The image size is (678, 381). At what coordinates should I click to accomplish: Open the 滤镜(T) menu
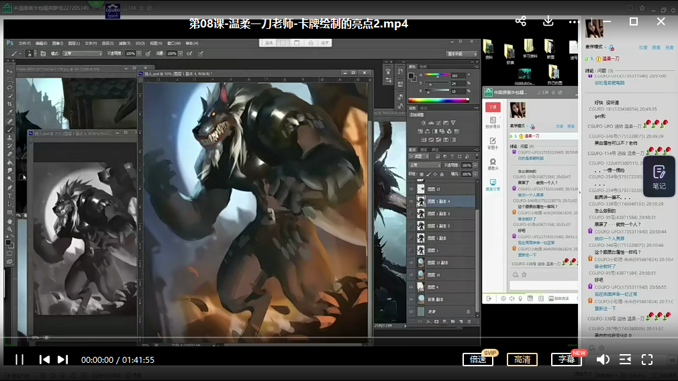[124, 43]
